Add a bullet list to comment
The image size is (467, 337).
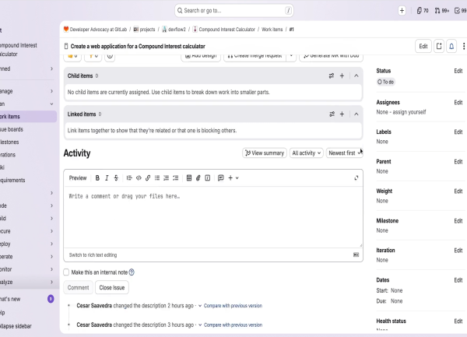point(157,178)
